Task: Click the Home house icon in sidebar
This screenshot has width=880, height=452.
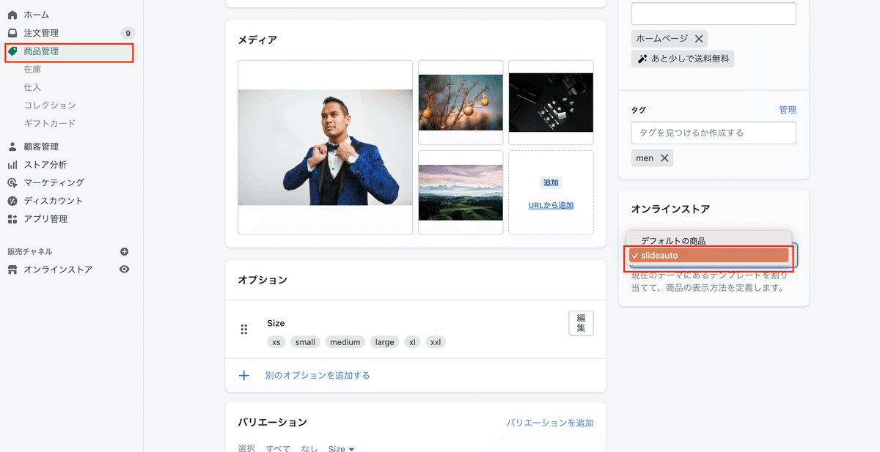Action: click(12, 15)
